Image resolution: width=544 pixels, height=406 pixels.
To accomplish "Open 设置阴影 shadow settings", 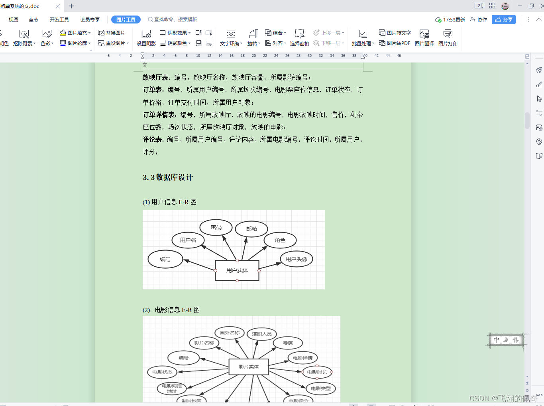I will [146, 38].
